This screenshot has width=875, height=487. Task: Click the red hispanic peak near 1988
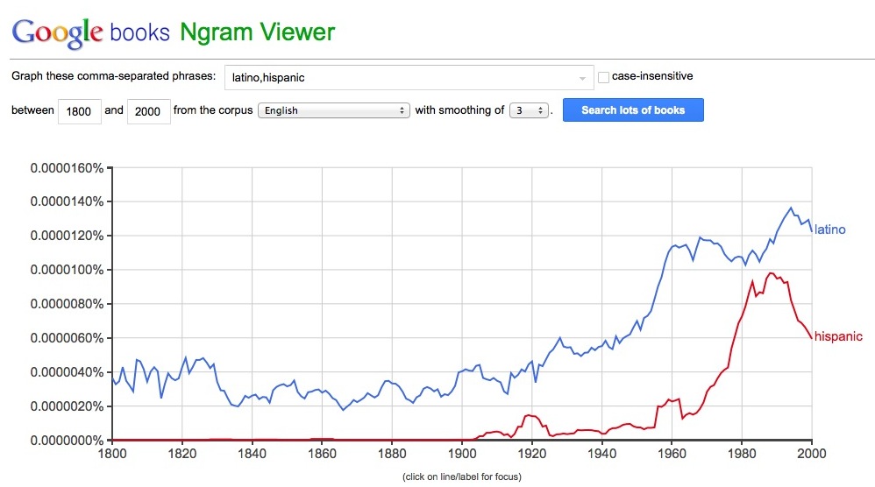(x=771, y=273)
